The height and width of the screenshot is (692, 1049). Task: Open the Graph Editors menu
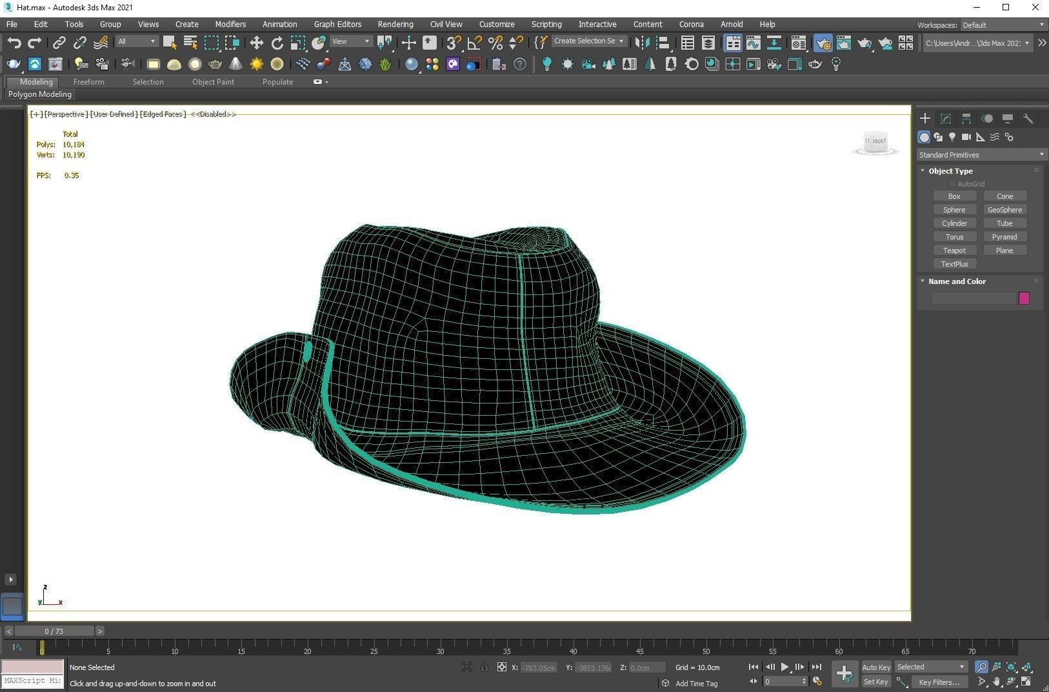tap(337, 25)
